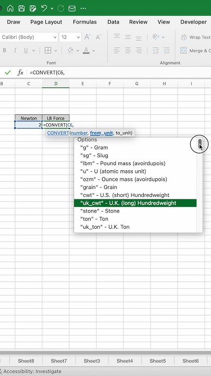Select "lbm" - Pound mass option
The height and width of the screenshot is (376, 211).
(135, 163)
